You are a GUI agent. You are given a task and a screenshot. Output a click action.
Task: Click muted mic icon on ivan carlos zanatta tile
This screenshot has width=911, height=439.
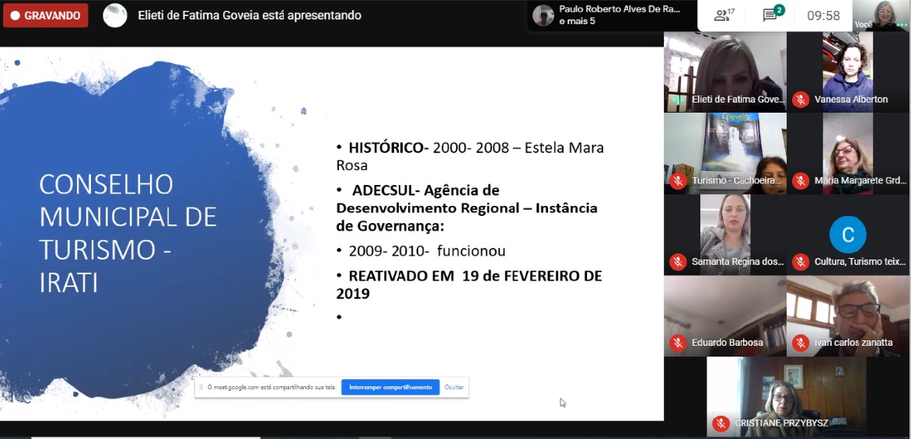pyautogui.click(x=801, y=343)
